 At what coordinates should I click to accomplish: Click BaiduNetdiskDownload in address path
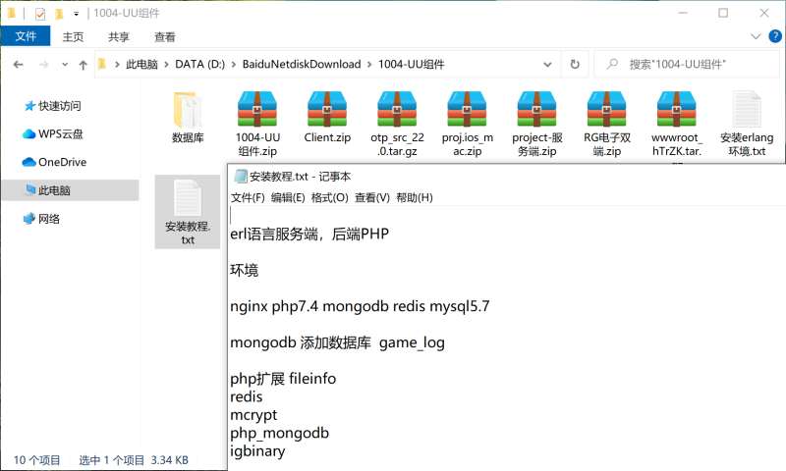point(302,65)
